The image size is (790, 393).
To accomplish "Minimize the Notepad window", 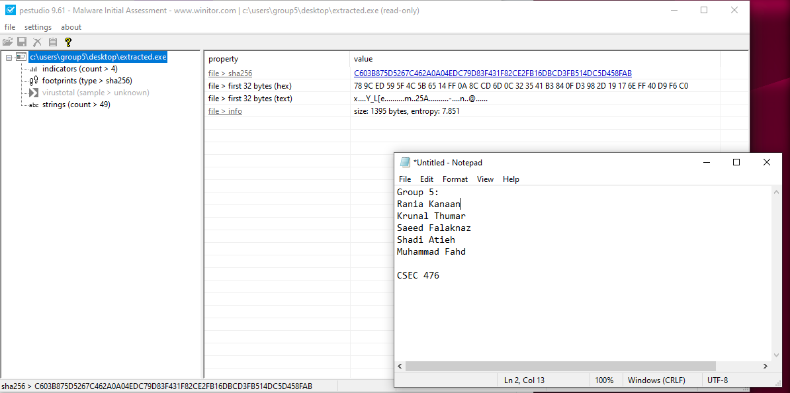I will (x=707, y=162).
